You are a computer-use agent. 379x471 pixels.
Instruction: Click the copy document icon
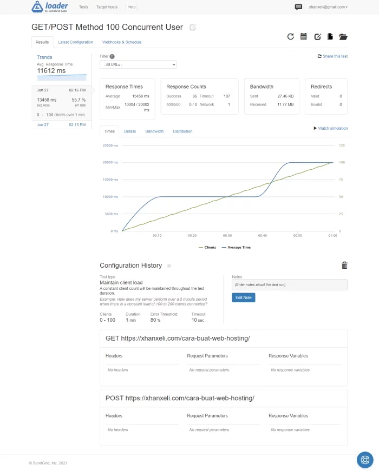[330, 37]
